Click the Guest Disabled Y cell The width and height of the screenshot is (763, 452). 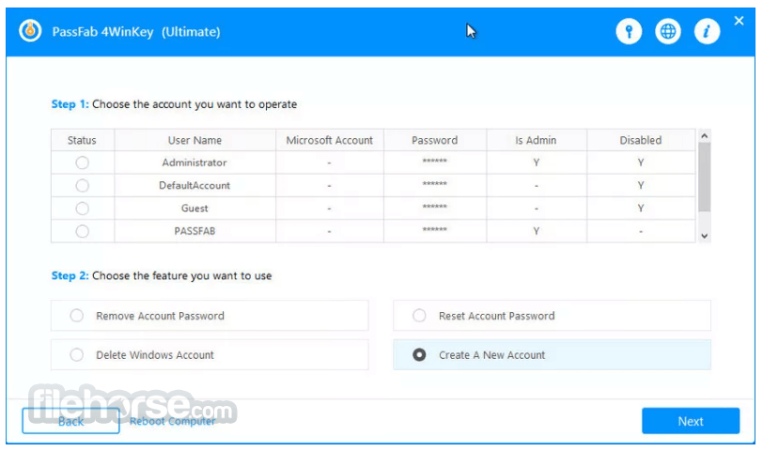pyautogui.click(x=641, y=209)
